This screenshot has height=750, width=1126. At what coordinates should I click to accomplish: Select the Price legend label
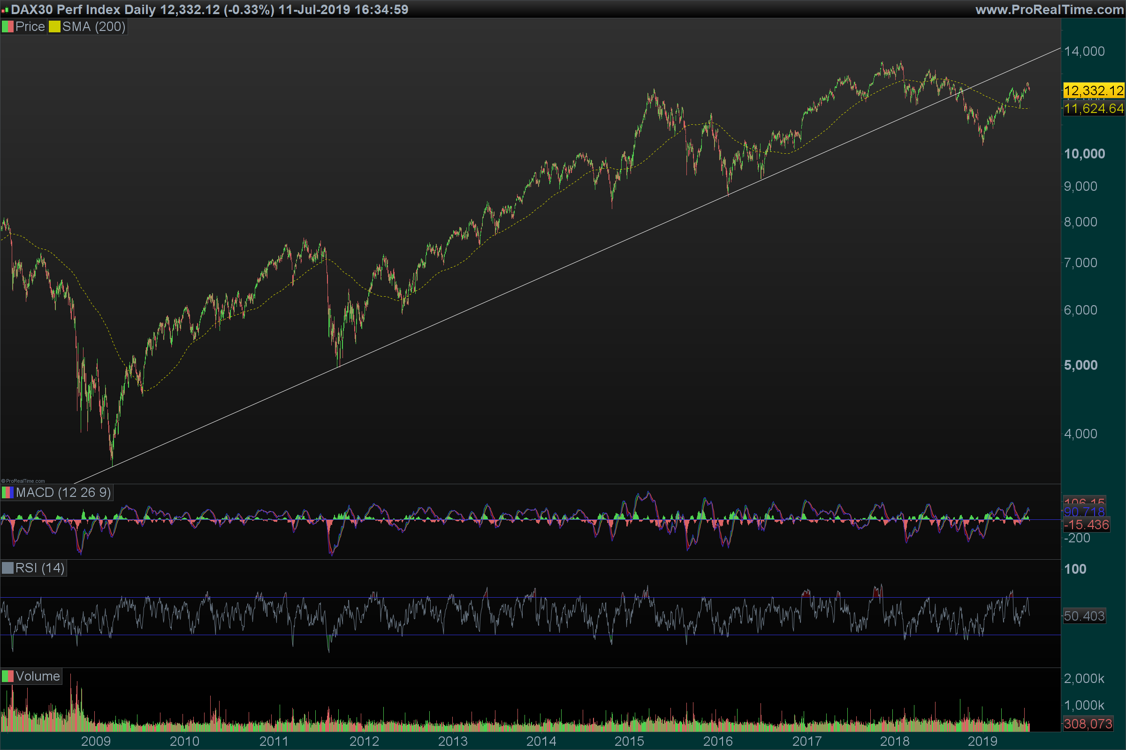(x=30, y=27)
